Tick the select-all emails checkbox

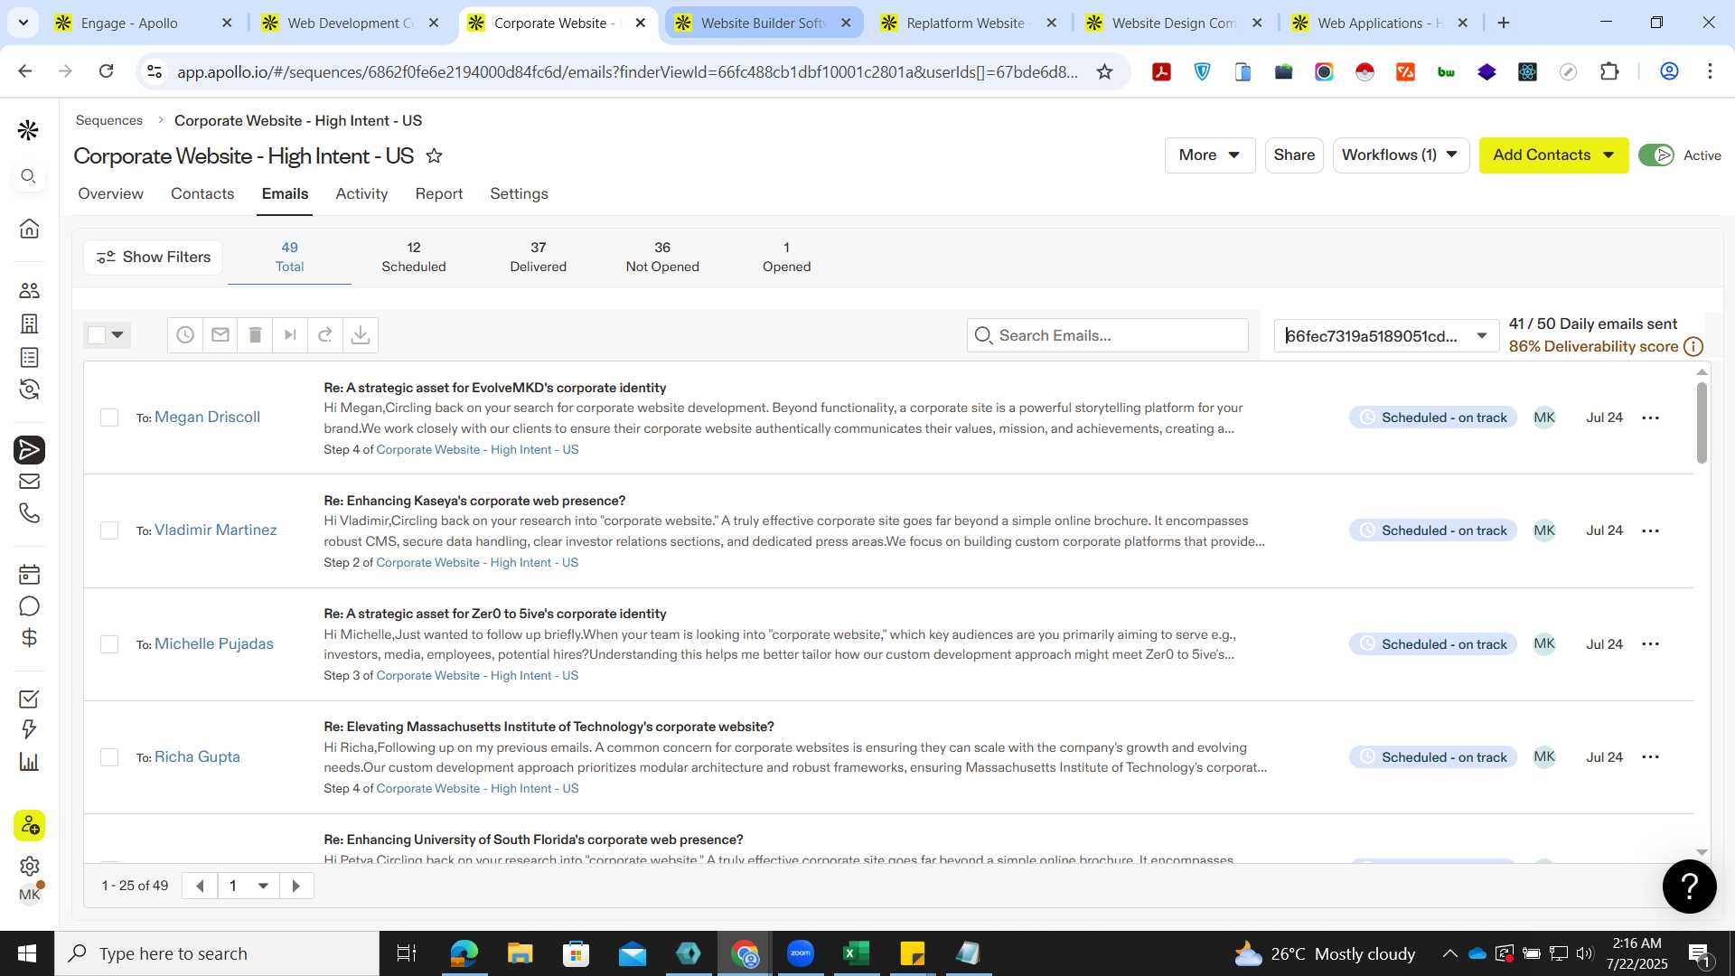pyautogui.click(x=97, y=335)
